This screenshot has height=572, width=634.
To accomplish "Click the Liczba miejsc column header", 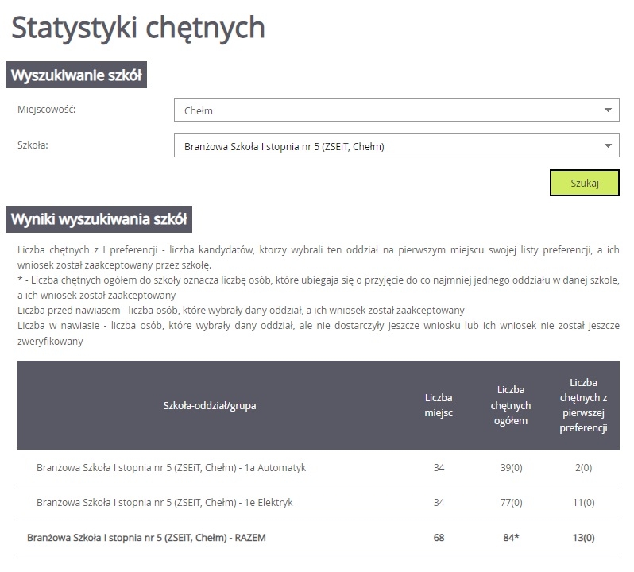I will 439,406.
